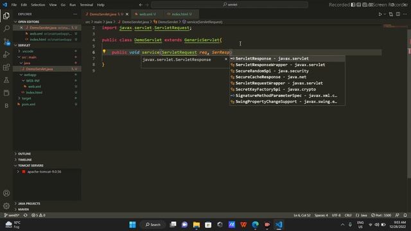Click the Run Java play button

(380, 14)
